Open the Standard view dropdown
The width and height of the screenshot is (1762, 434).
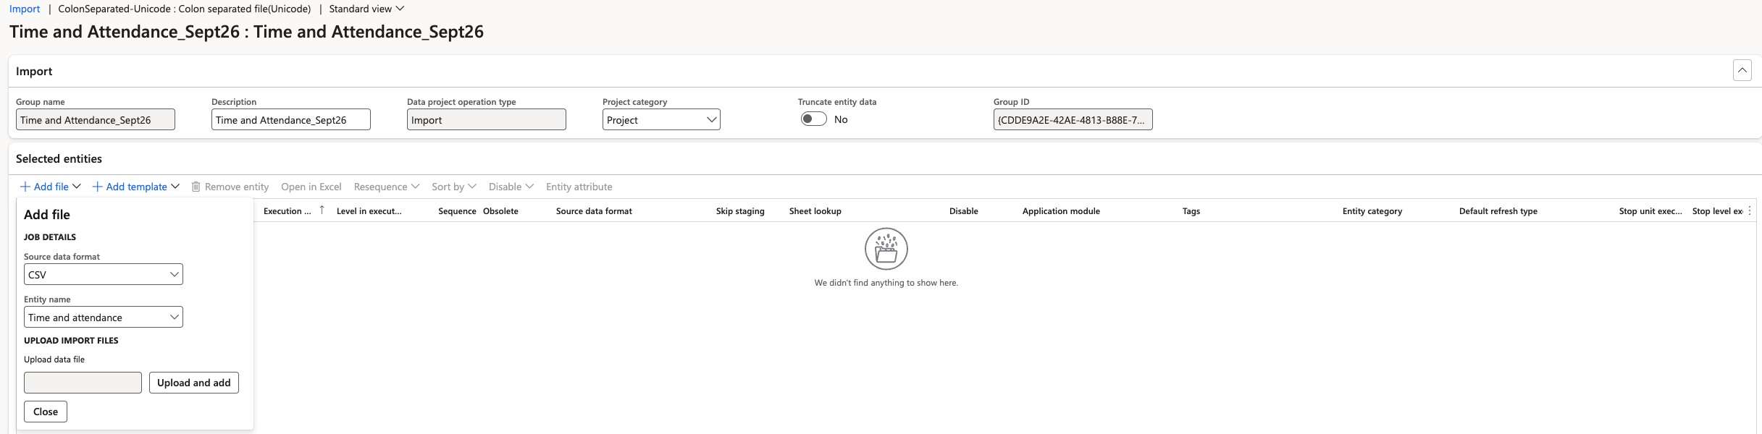[366, 9]
